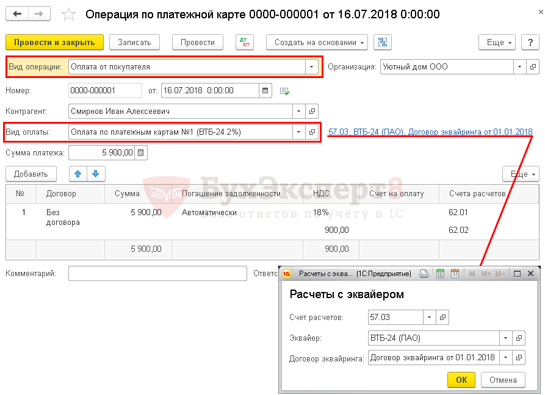Click the Провести и закрыть button
This screenshot has width=545, height=395.
(54, 42)
